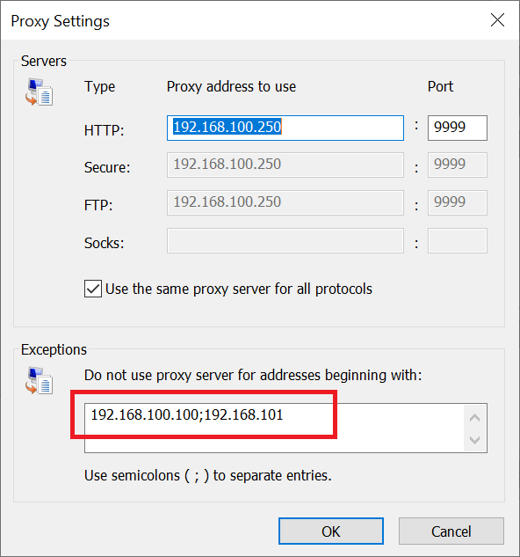Image resolution: width=520 pixels, height=557 pixels.
Task: Click the HTTP port field showing 9999
Action: click(458, 128)
